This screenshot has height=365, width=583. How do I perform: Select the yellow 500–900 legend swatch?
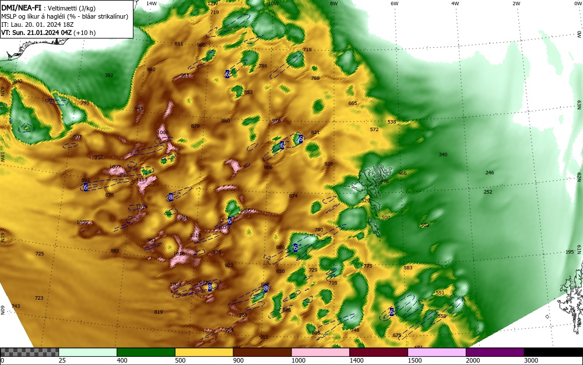pyautogui.click(x=204, y=352)
